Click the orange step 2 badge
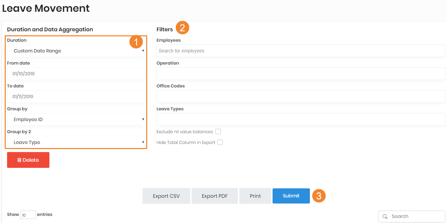This screenshot has width=447, height=223. click(182, 28)
